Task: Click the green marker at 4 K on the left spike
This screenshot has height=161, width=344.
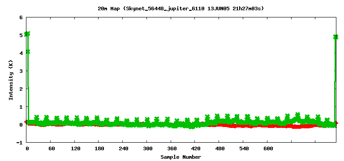Action: 28,52
